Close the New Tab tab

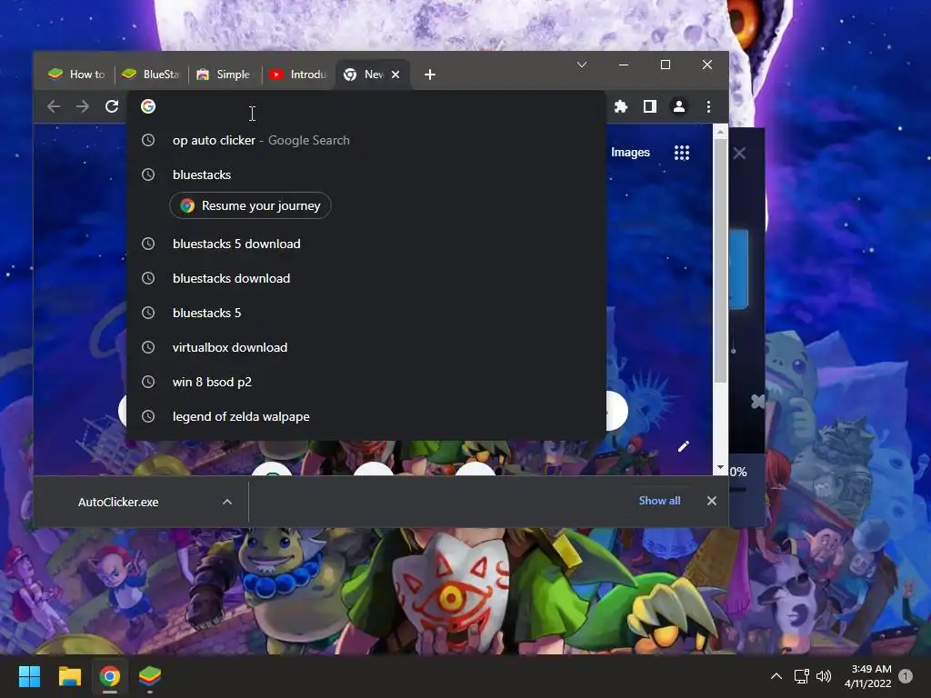point(395,75)
